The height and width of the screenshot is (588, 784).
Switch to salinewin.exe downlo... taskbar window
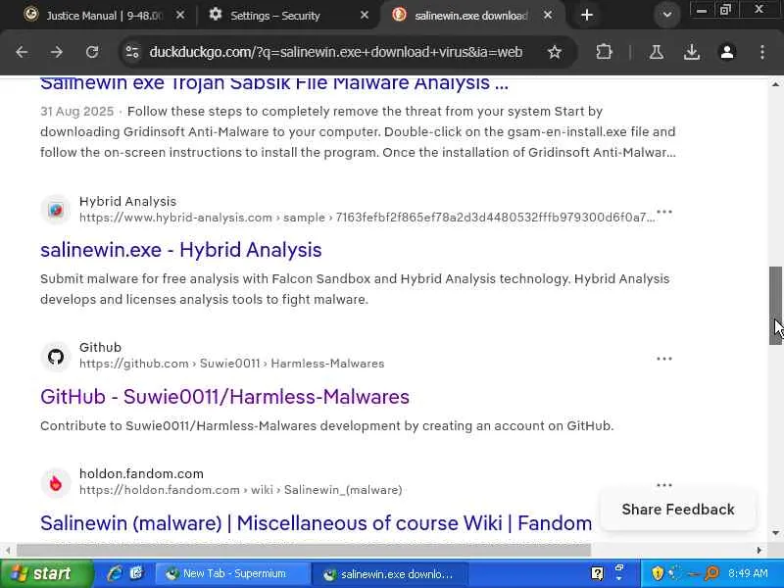389,573
